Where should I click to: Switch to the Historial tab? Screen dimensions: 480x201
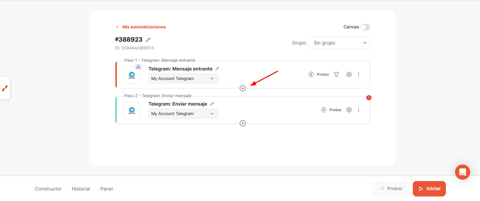(81, 189)
